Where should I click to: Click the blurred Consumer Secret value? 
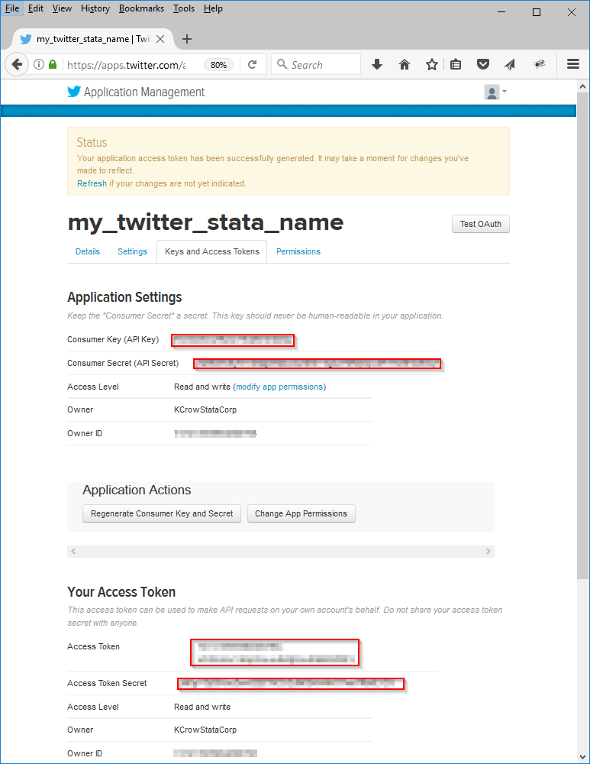pyautogui.click(x=317, y=364)
